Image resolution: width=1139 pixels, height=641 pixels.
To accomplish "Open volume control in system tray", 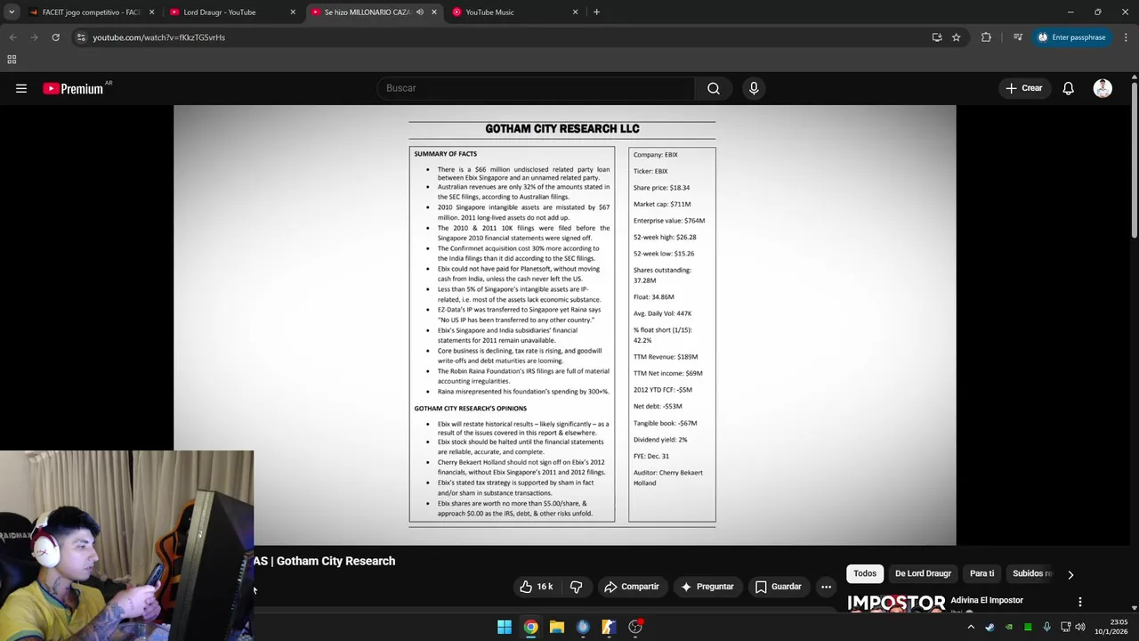I will (1080, 627).
